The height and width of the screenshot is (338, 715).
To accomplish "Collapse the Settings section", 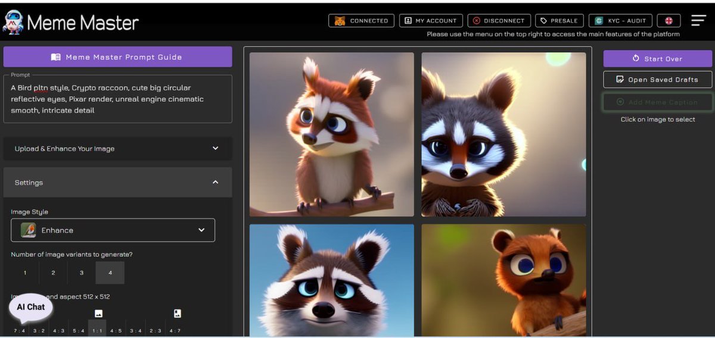I will pos(117,183).
